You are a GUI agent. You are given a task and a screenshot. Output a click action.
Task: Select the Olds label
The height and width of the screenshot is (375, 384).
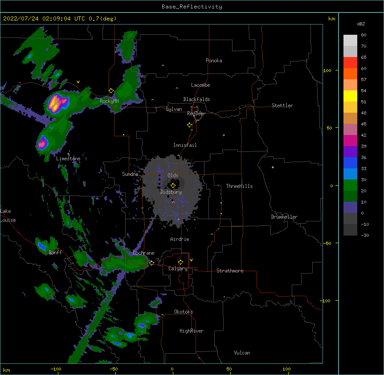173,175
